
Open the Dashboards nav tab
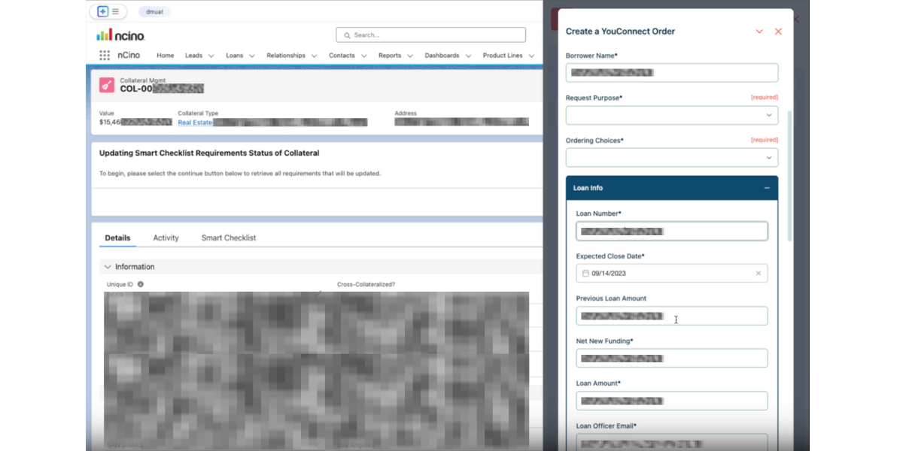coord(442,56)
